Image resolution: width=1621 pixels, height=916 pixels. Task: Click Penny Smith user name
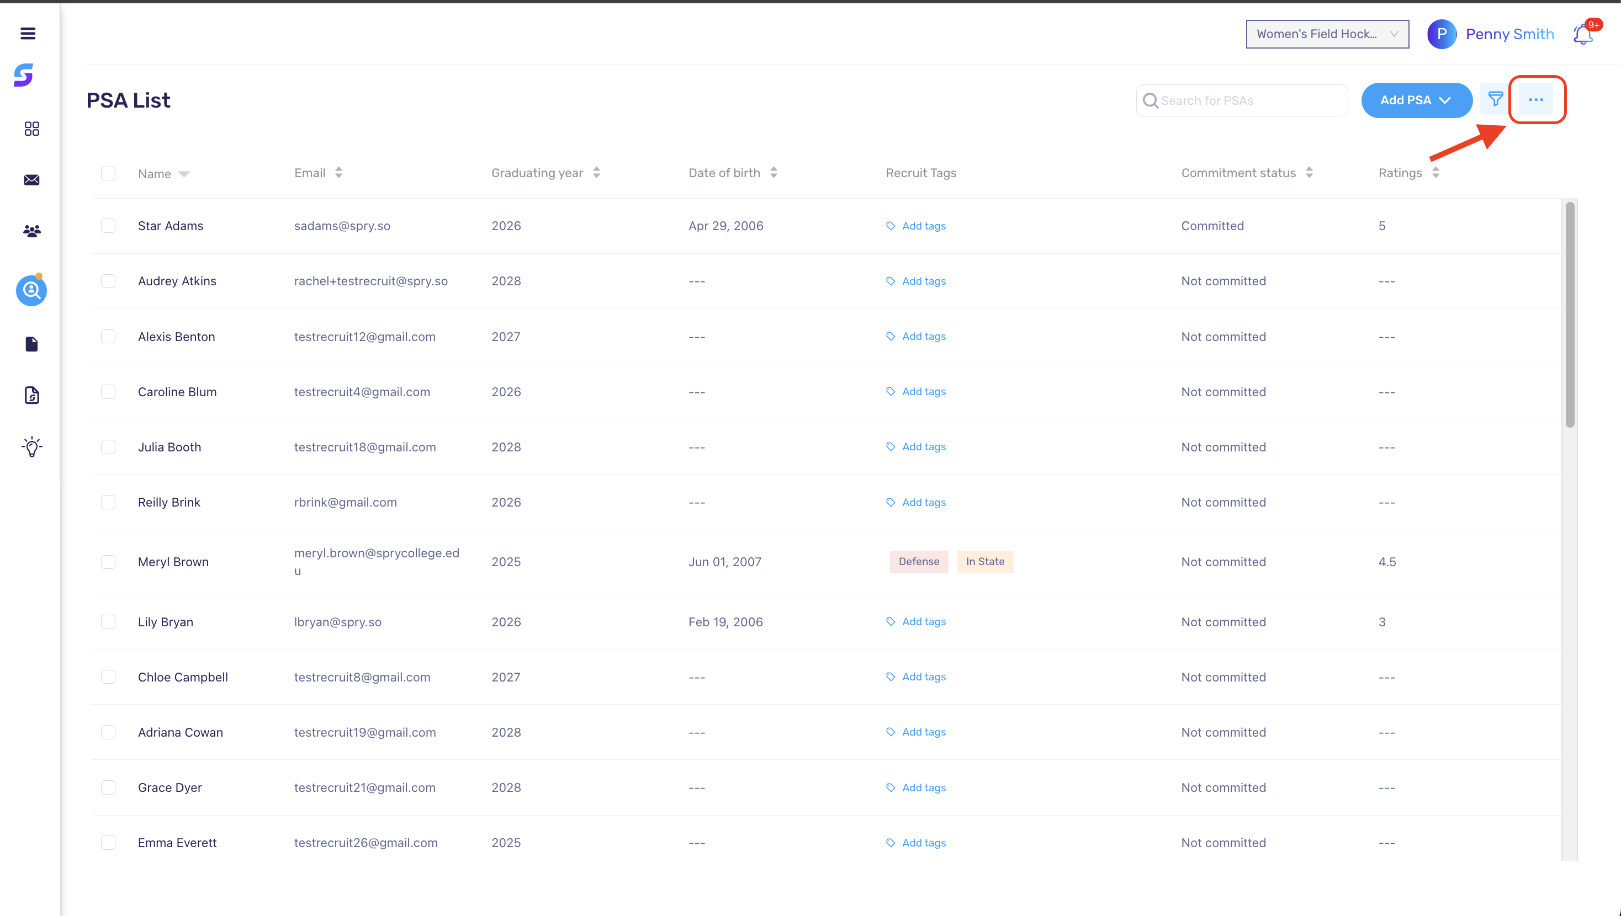pos(1509,34)
